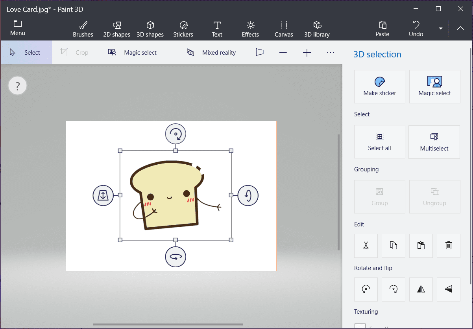473x329 pixels.
Task: Open the help question mark button
Action: [x=17, y=86]
